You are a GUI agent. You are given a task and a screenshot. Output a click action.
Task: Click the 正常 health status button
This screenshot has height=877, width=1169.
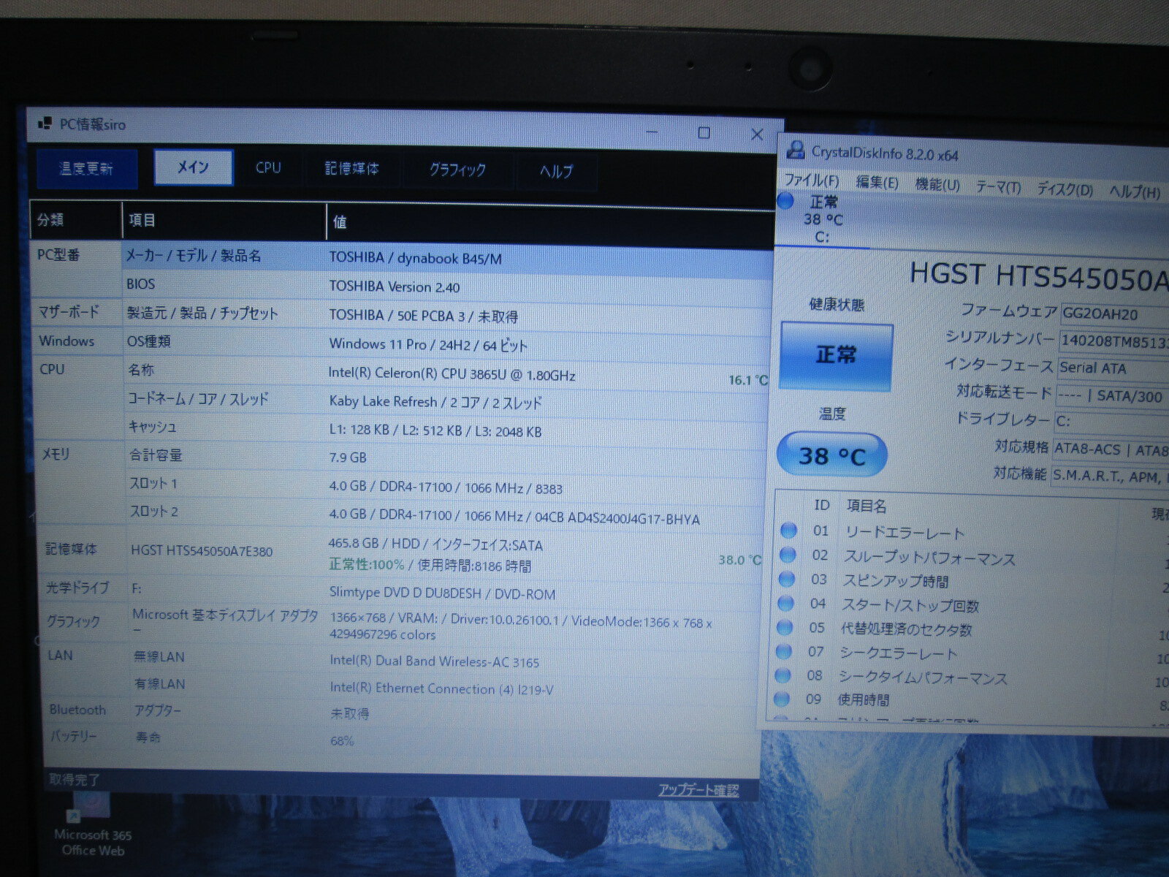pyautogui.click(x=836, y=356)
